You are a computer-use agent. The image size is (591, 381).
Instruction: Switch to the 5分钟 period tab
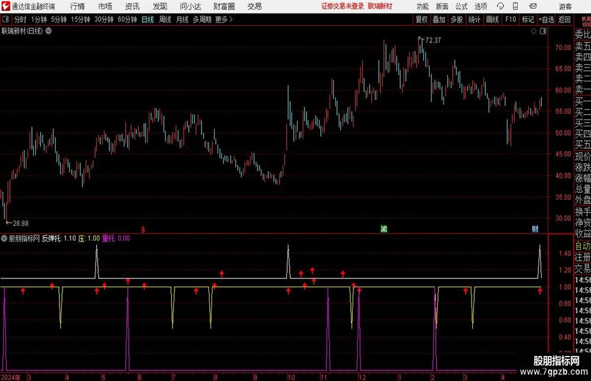click(x=59, y=19)
